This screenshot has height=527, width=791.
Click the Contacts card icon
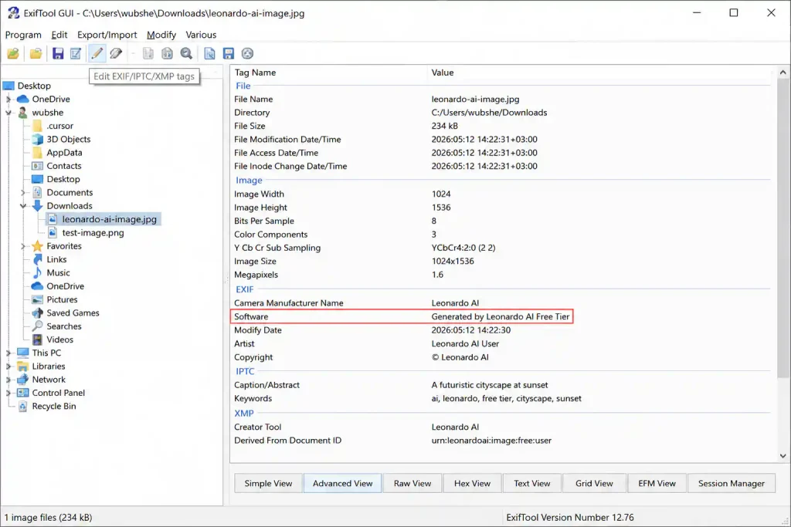tap(37, 166)
